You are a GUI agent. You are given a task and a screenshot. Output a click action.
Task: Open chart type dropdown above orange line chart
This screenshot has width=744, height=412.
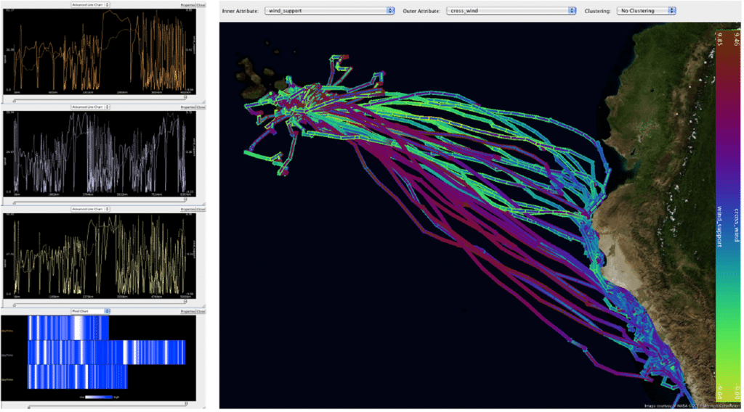[x=90, y=5]
